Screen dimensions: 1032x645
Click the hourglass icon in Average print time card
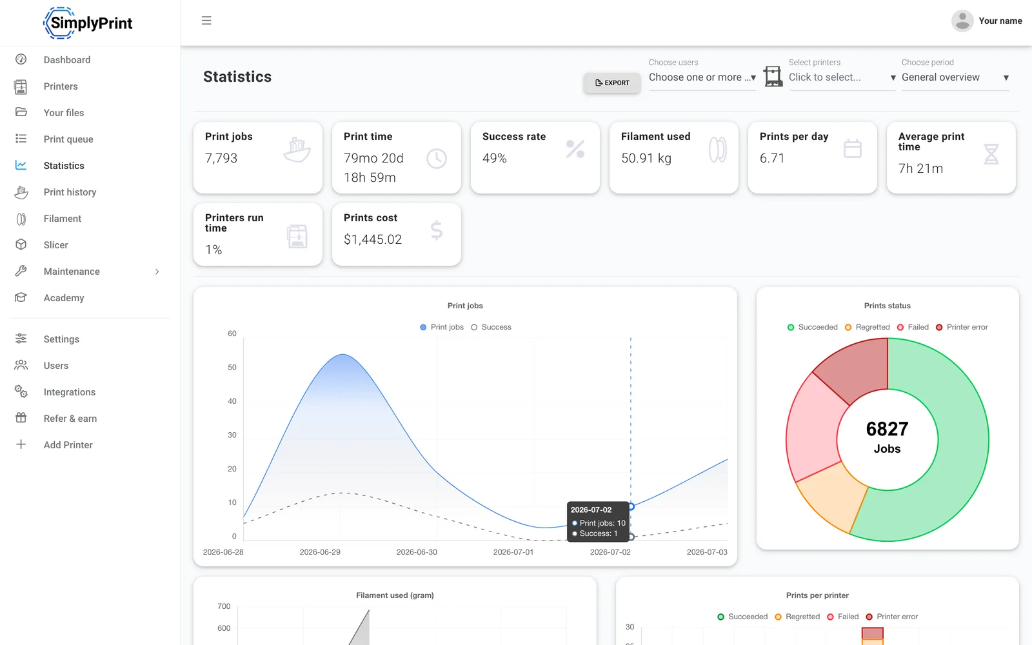[x=991, y=154]
